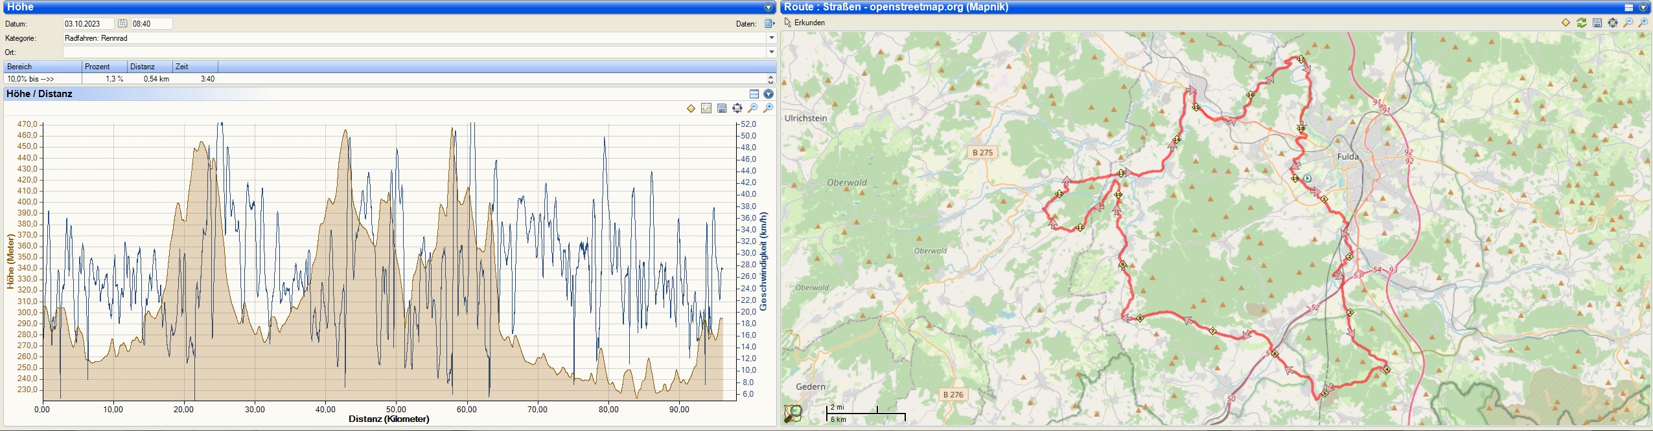The image size is (1653, 431).
Task: Sort by the Distanz column header
Action: click(149, 67)
